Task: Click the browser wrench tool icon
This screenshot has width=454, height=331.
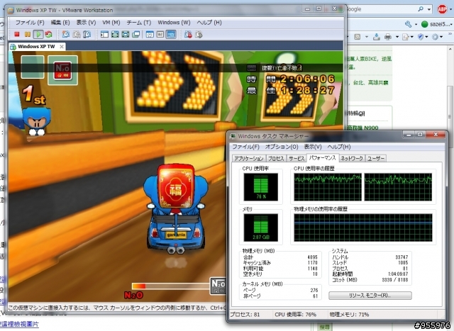Action: (409, 24)
